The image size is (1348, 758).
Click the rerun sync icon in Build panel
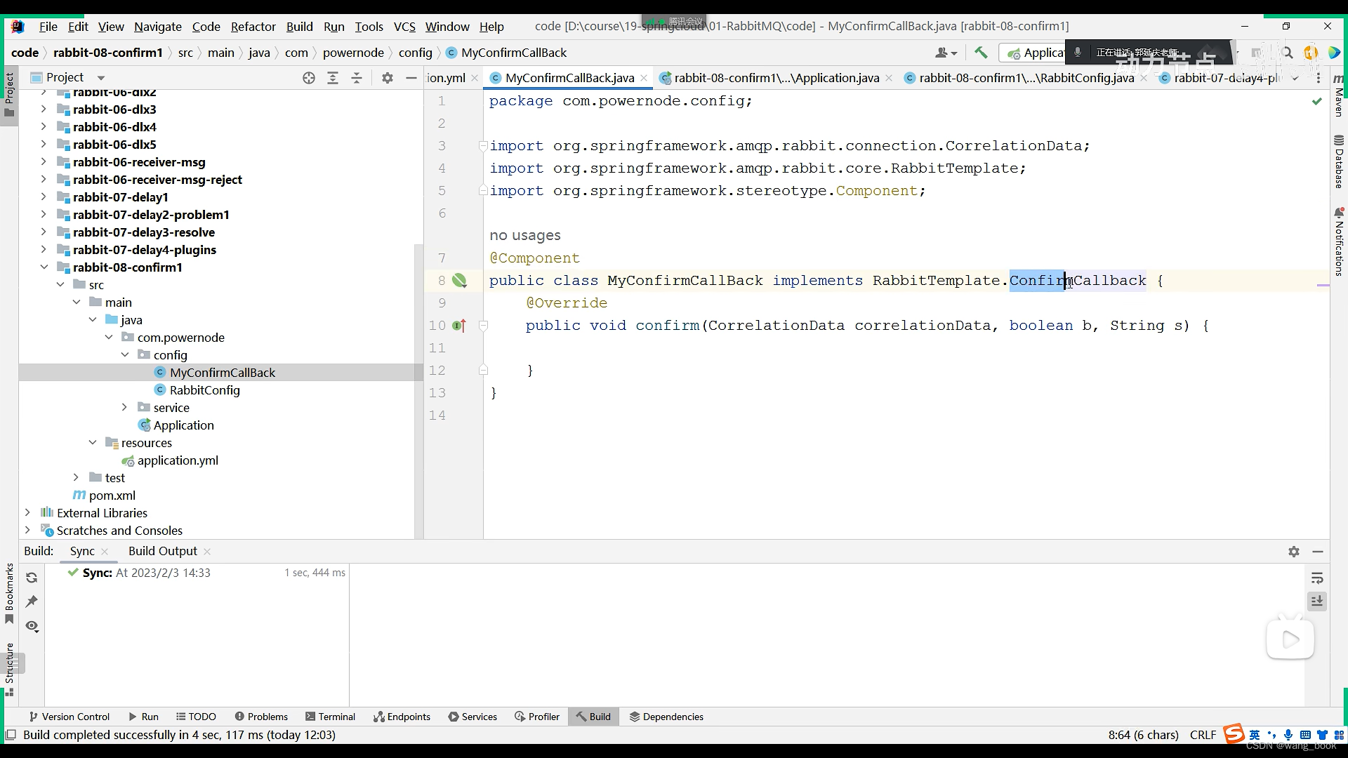(32, 578)
